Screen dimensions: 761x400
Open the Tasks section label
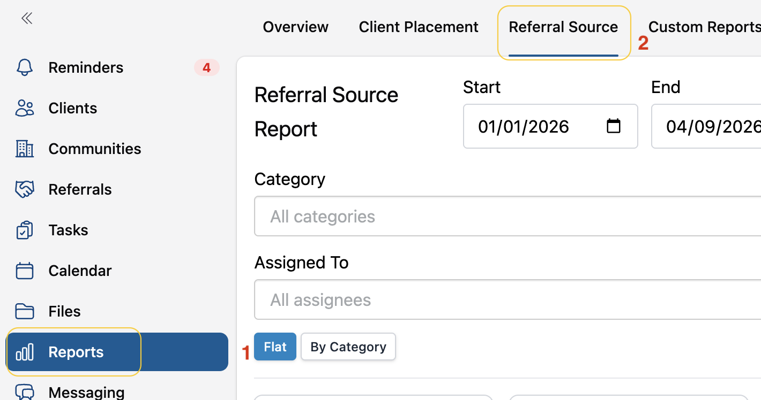point(68,230)
